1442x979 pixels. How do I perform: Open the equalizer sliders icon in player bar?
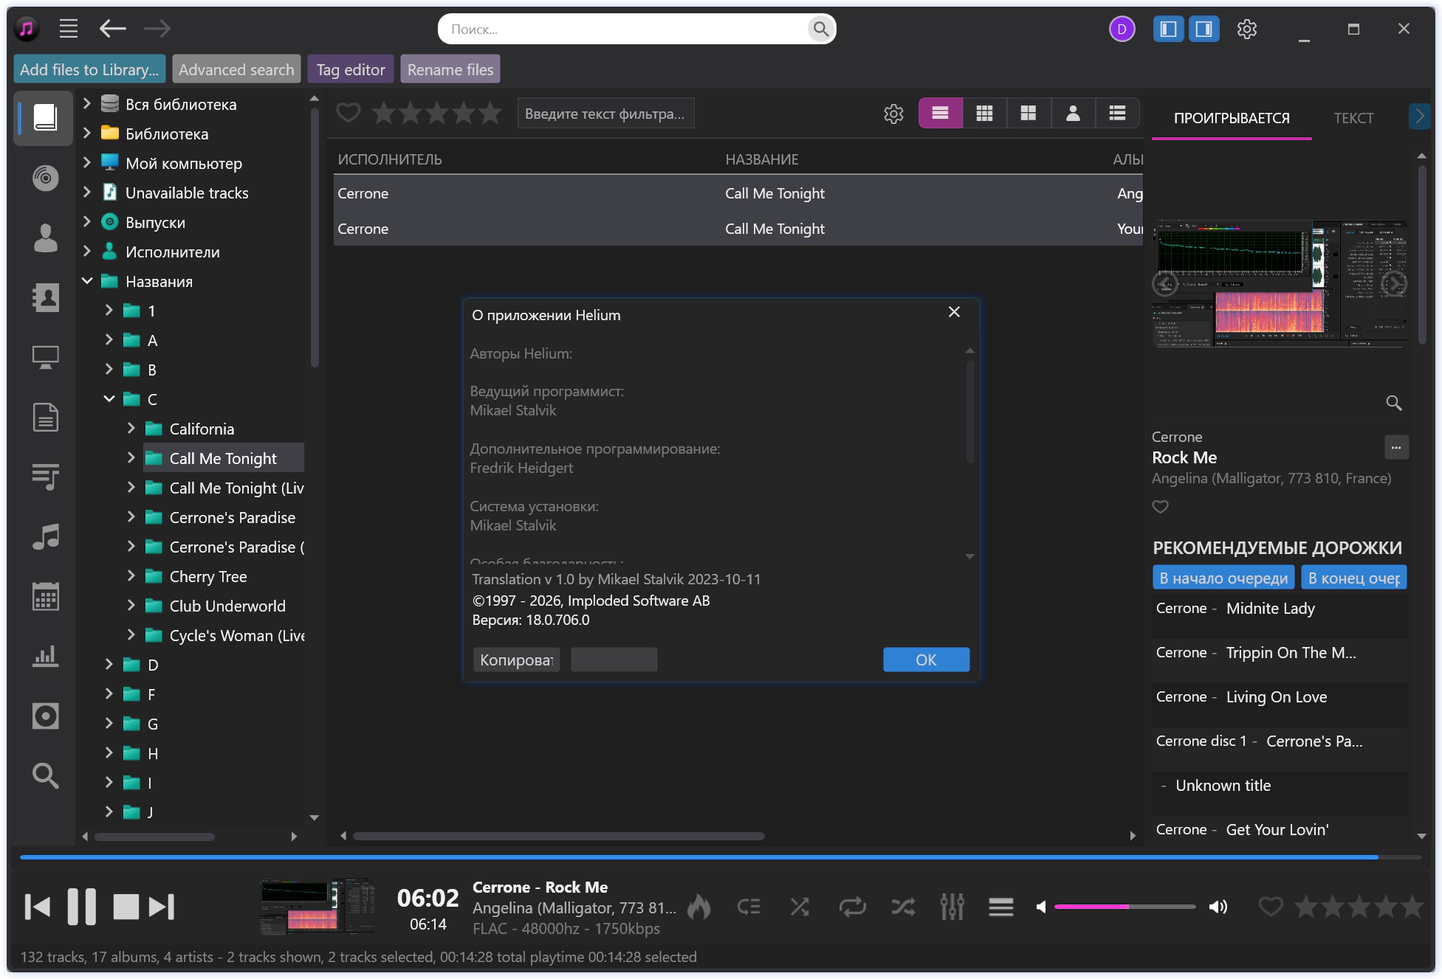(x=952, y=907)
